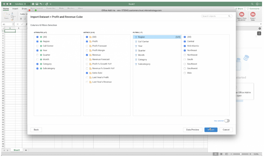Click the Cut scissors icon in ribbon
The height and width of the screenshot is (157, 264).
12,13
